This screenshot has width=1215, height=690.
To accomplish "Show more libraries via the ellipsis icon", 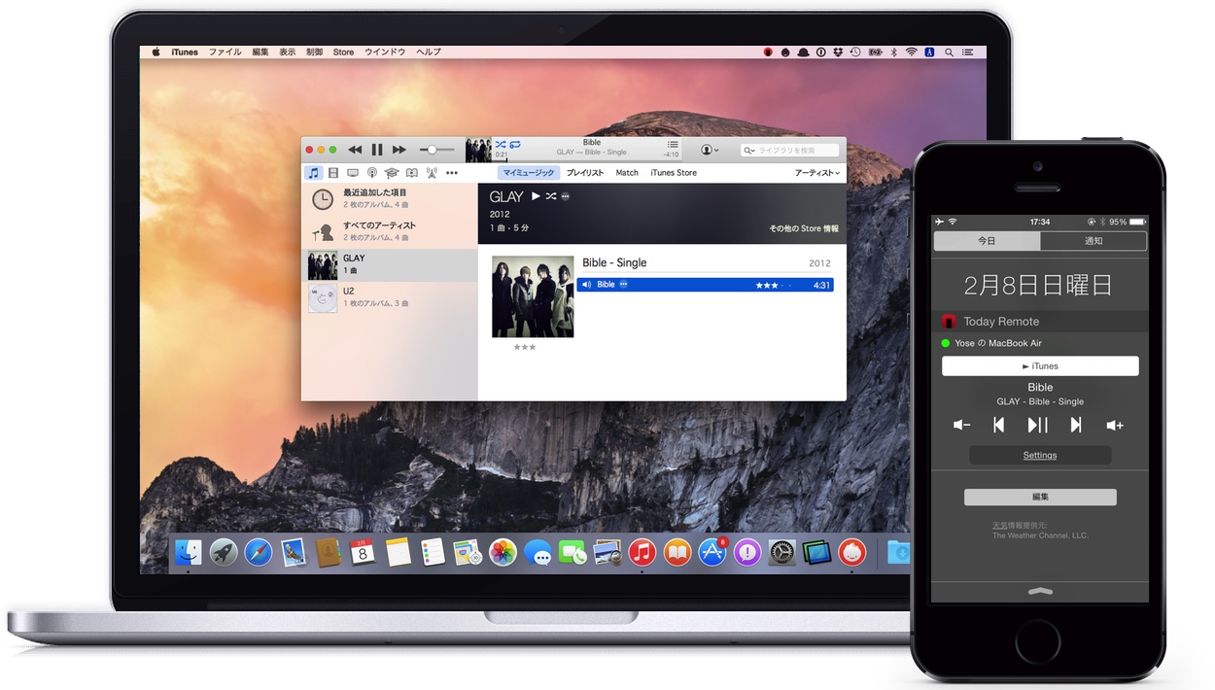I will (451, 173).
